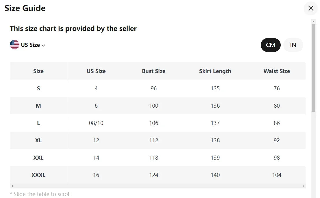Select the S size row
This screenshot has height=198, width=320.
tap(38, 88)
